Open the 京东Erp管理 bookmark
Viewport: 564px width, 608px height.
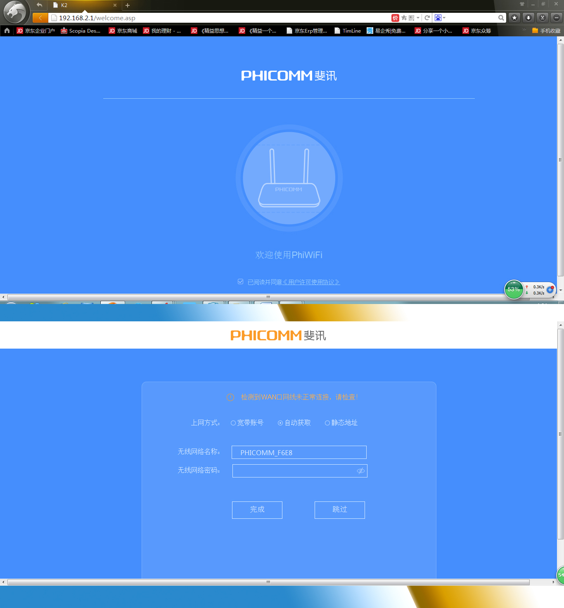click(x=307, y=31)
